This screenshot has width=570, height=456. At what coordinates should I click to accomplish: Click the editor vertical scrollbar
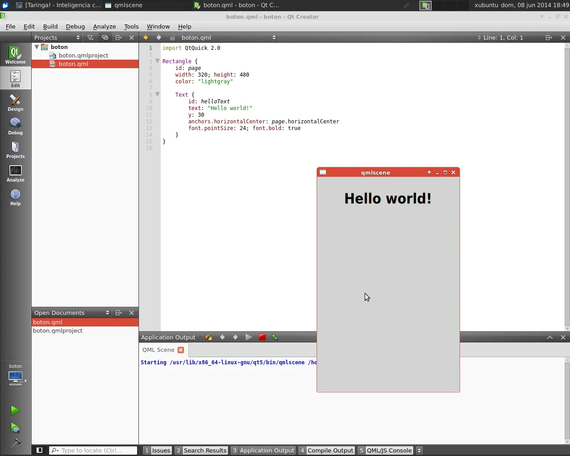567,187
